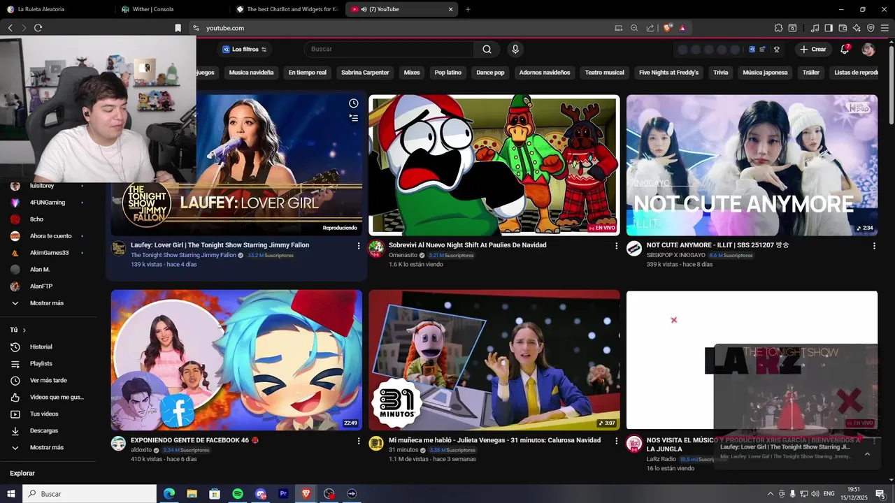Open the Tú section chevron
Screen dimensions: 895x503
pyautogui.click(x=24, y=330)
